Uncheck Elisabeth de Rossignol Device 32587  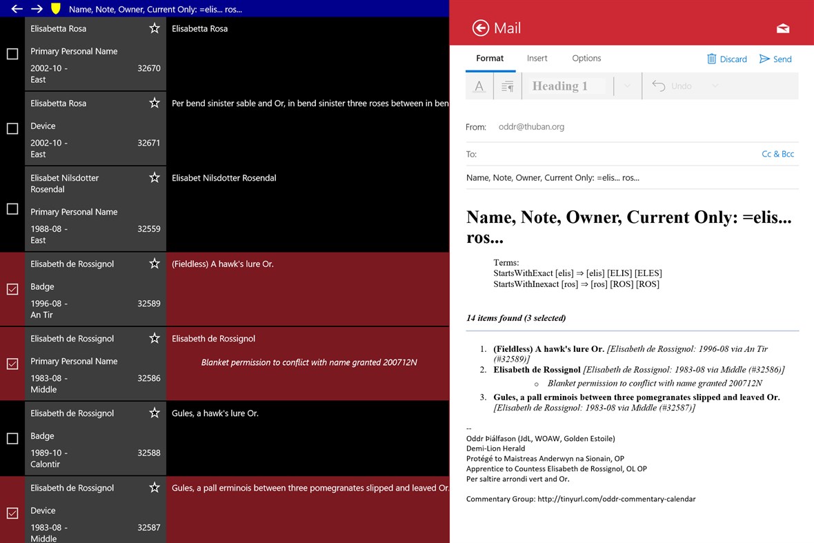tap(12, 513)
